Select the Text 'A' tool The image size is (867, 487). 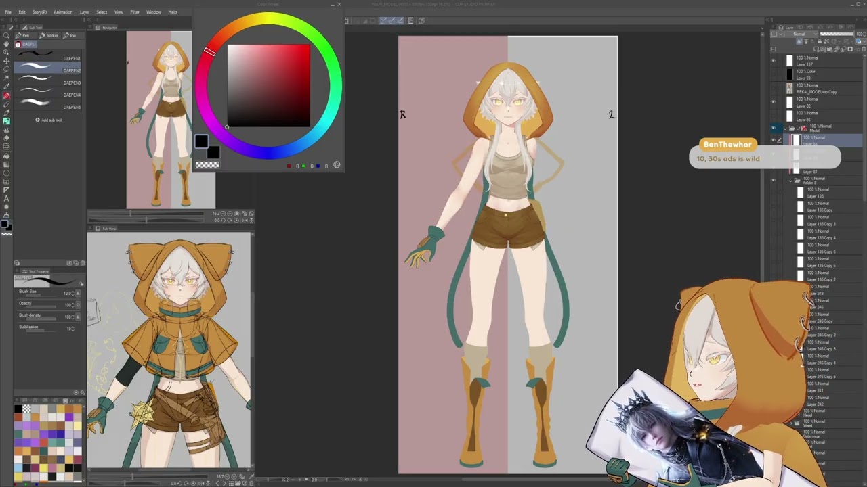(6, 199)
